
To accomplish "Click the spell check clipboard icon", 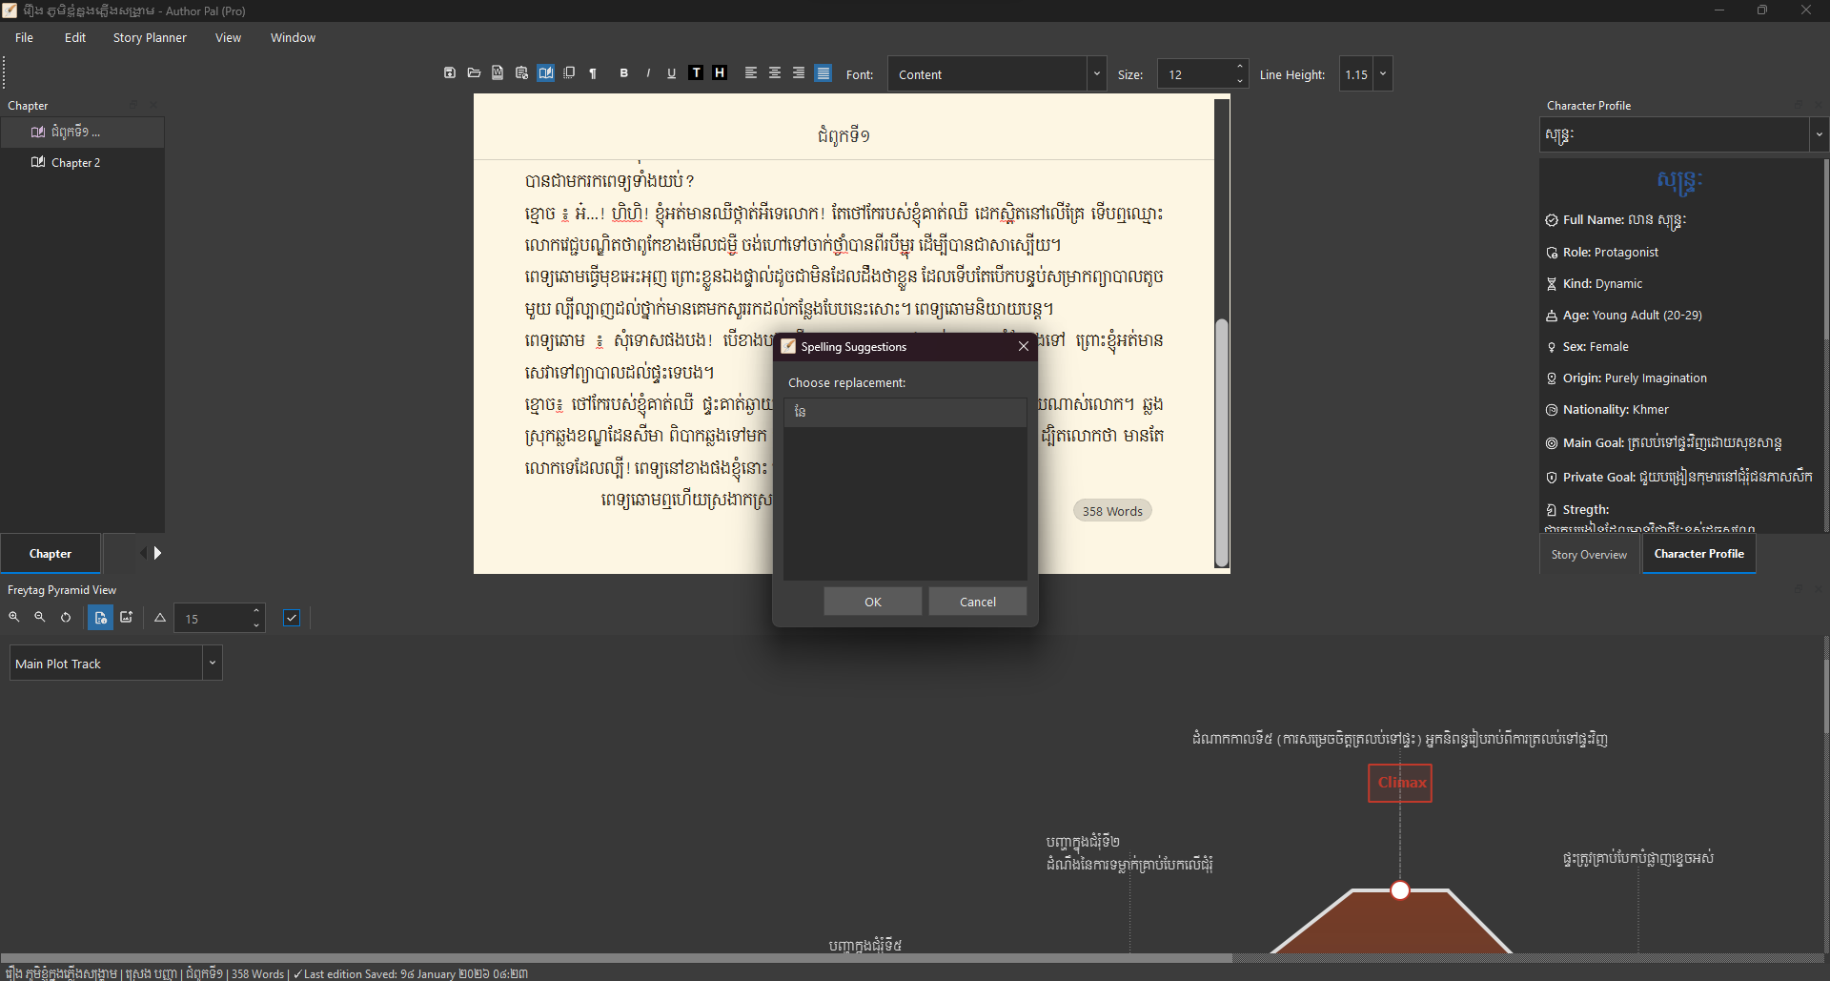I will click(x=521, y=72).
